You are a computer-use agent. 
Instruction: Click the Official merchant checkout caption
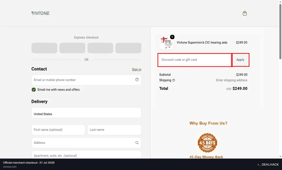[28, 163]
